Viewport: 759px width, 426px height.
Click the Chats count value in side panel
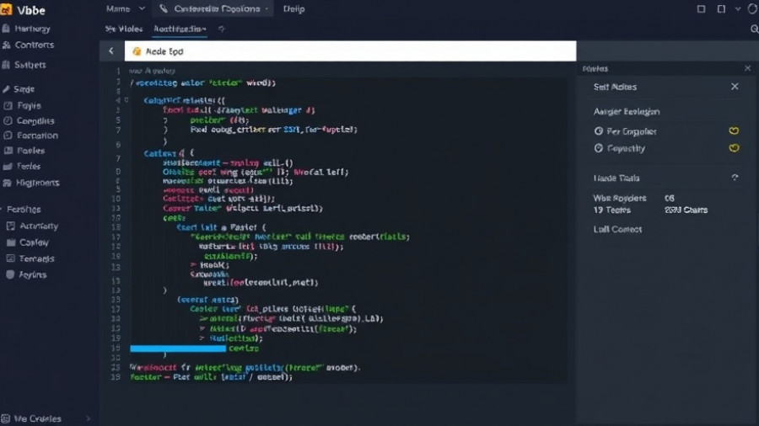click(686, 210)
